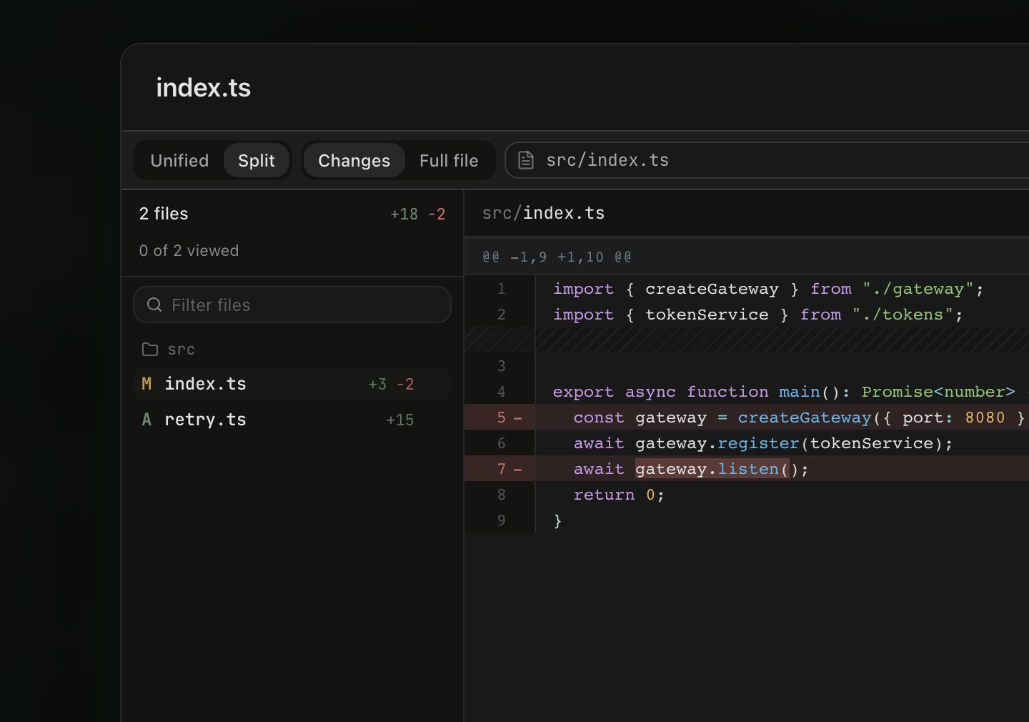Click the '2 files' summary label
The width and height of the screenshot is (1029, 722).
[x=164, y=214]
